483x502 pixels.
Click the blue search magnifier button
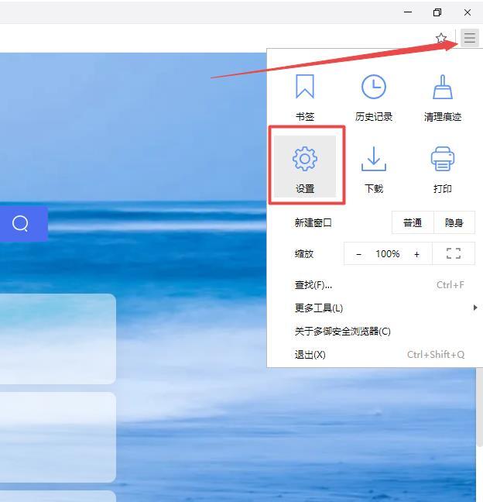pyautogui.click(x=20, y=223)
